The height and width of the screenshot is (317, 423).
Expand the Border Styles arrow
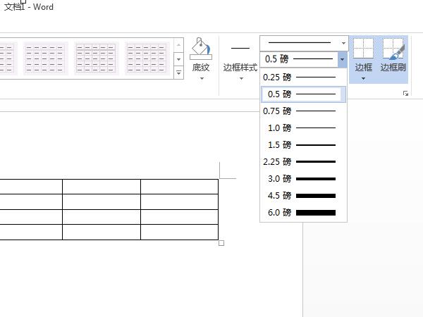click(241, 79)
